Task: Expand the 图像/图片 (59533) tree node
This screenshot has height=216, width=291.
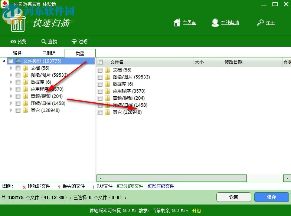Action: tap(11, 75)
